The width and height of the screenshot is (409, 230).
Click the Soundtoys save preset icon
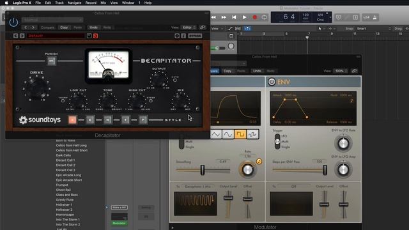(x=89, y=36)
